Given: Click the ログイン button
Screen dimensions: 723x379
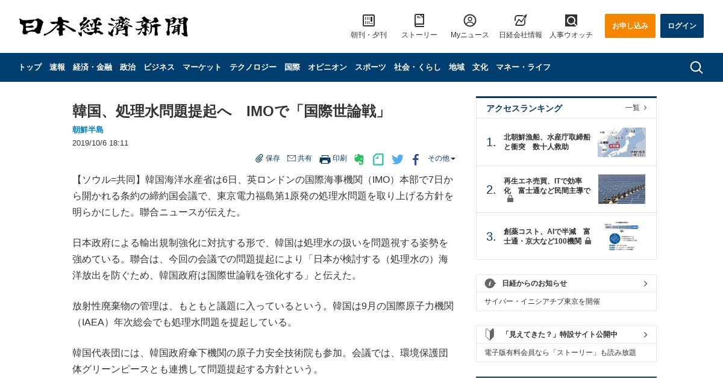Looking at the screenshot, I should [682, 26].
